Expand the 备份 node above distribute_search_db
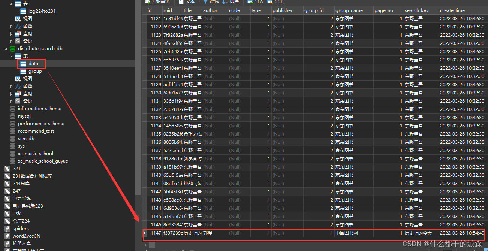This screenshot has height=251, width=488. (x=11, y=41)
